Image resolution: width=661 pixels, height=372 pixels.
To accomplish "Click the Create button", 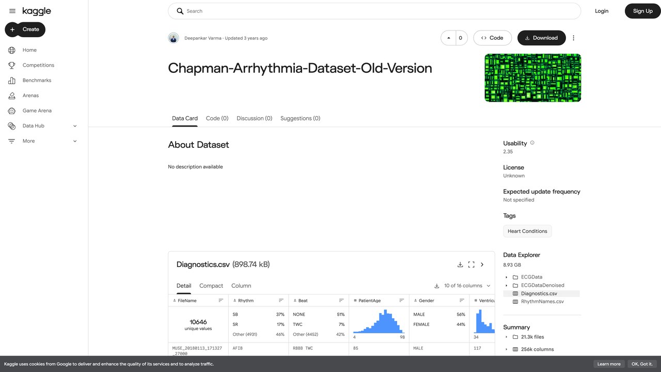I will pyautogui.click(x=25, y=29).
